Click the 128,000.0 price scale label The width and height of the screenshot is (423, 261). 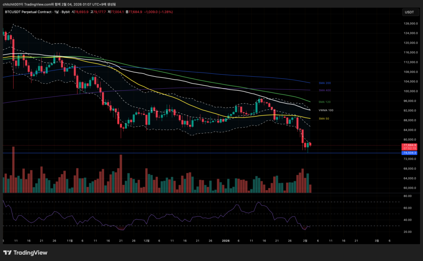(x=409, y=24)
